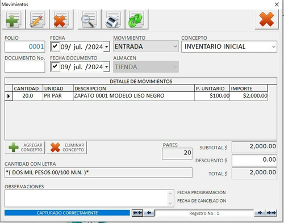The height and width of the screenshot is (223, 284).
Task: Expand the ALMACEN dropdown showing TIENDA
Action: [175, 66]
